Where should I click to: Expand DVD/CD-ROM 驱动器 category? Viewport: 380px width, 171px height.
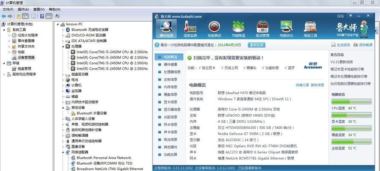(x=63, y=35)
